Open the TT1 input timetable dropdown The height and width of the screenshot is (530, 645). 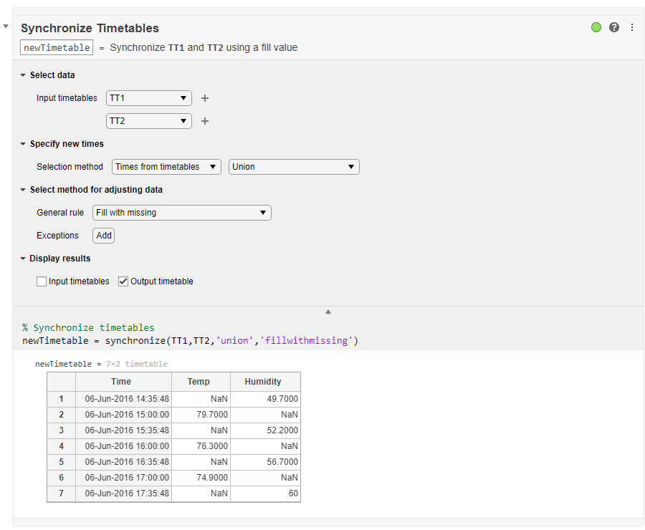pos(149,98)
